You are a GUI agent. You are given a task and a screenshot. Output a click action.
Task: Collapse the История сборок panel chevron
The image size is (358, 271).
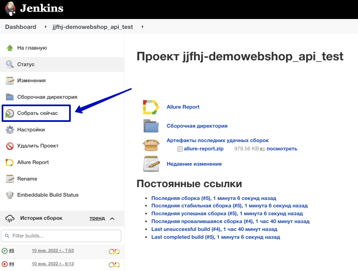[x=112, y=219]
